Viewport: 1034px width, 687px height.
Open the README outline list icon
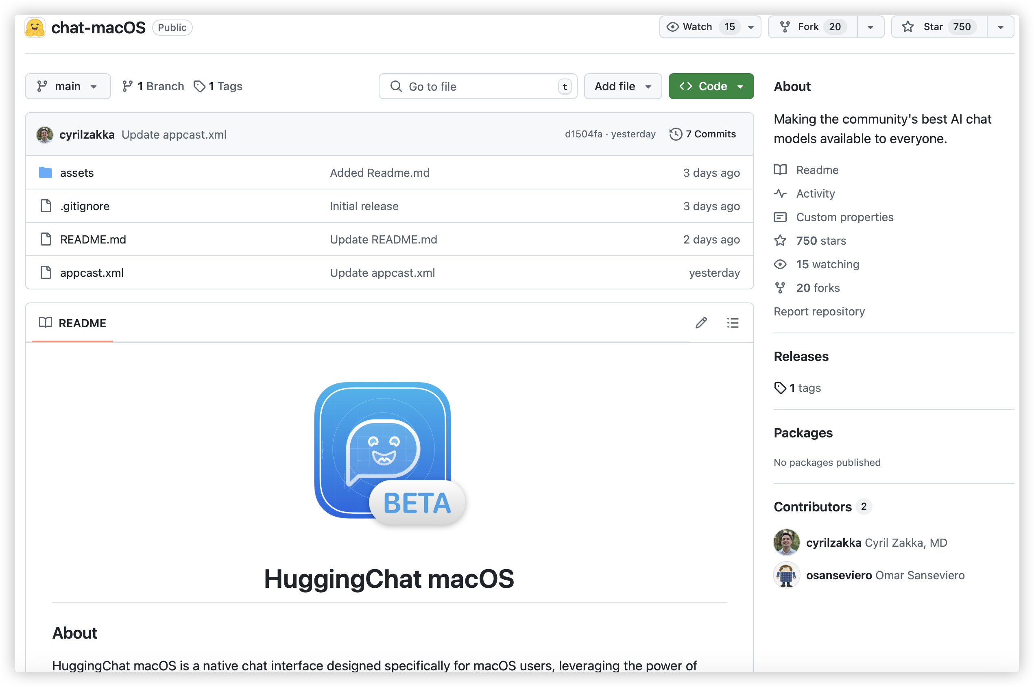733,323
